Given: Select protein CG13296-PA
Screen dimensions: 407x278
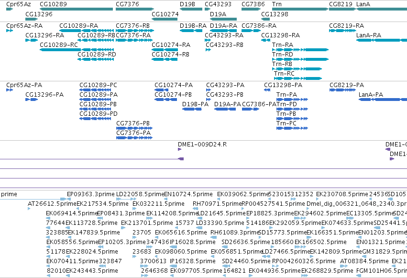Looking at the screenshot, I should 32,100.
